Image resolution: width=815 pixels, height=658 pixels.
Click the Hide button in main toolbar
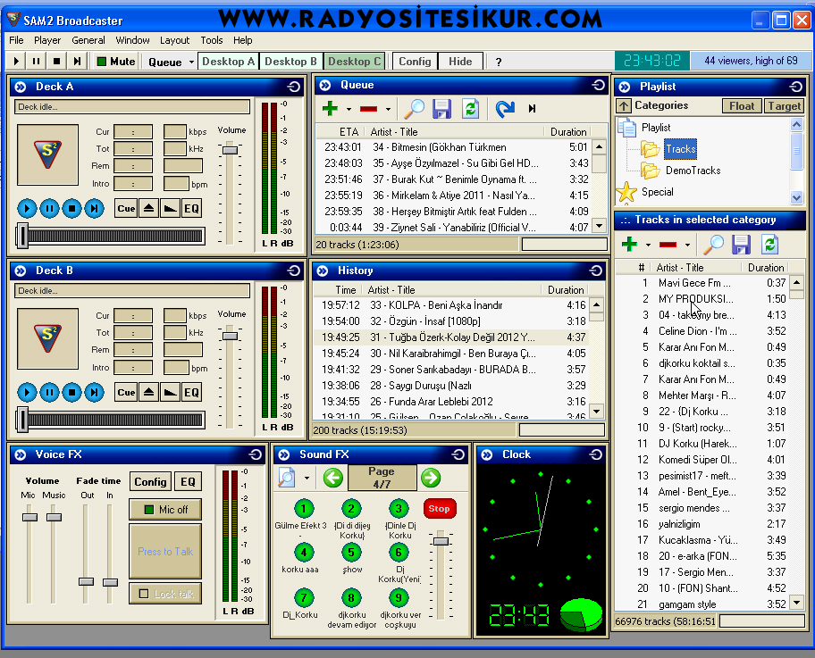(460, 62)
